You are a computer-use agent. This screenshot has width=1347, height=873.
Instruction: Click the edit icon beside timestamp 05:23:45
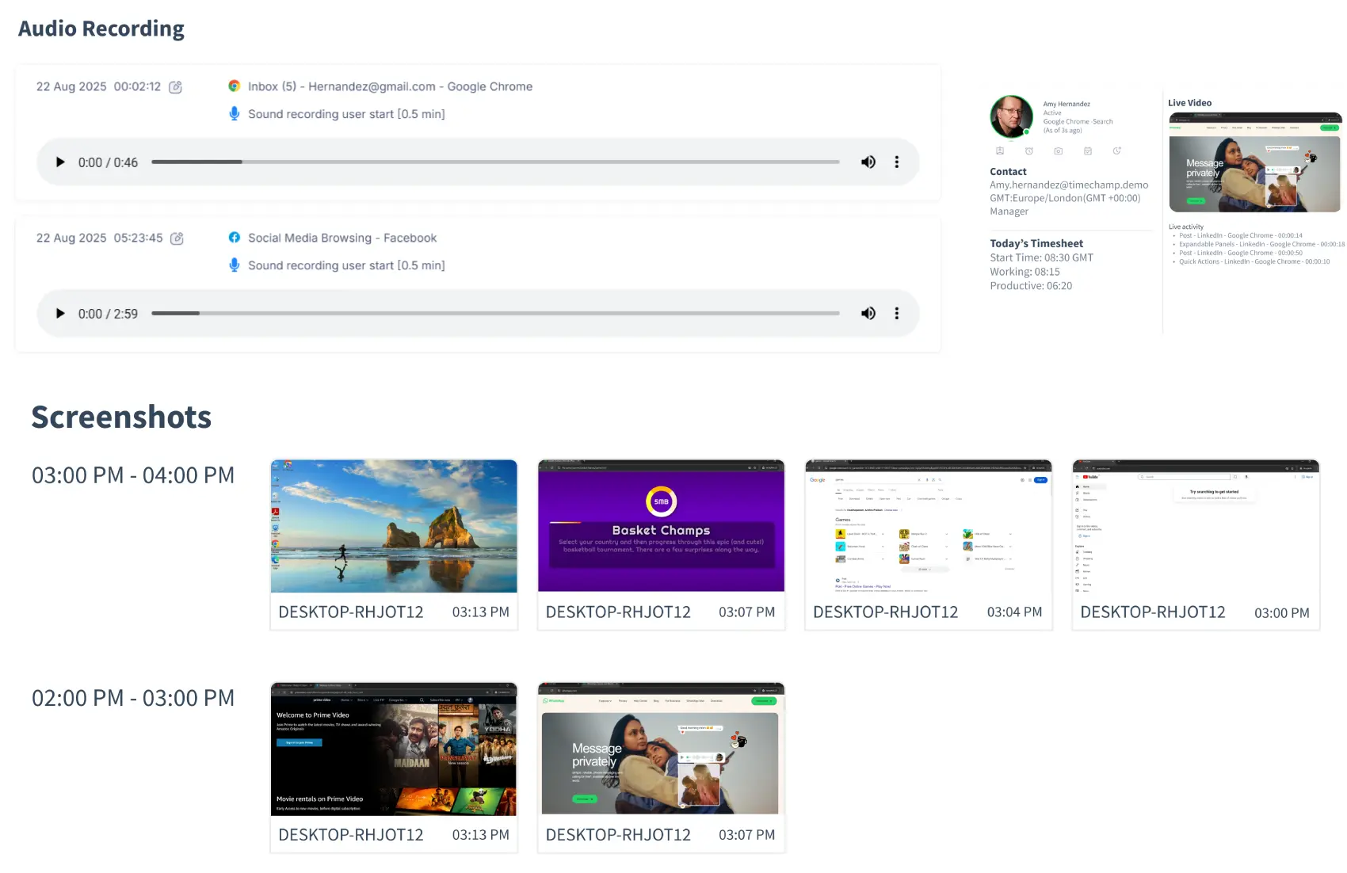(x=177, y=238)
